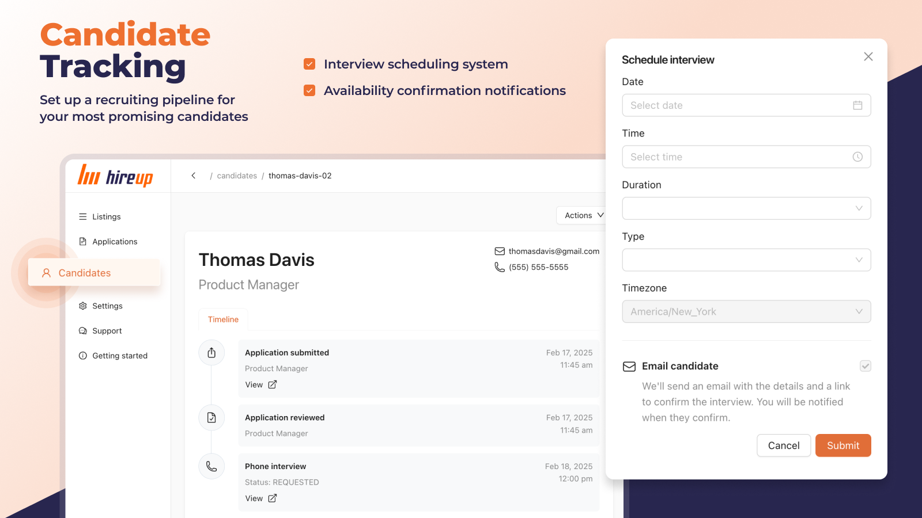Expand the Duration dropdown

(746, 208)
